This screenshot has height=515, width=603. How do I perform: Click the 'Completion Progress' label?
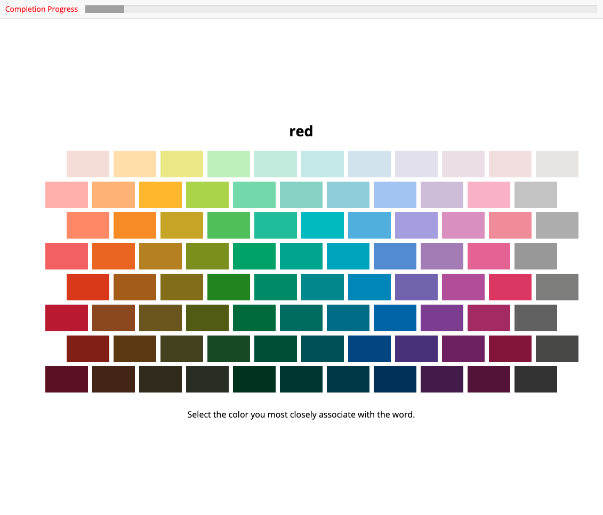tap(42, 9)
